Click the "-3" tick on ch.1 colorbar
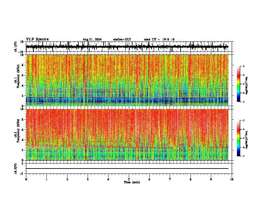The height and width of the screenshot is (201, 261). 243,66
